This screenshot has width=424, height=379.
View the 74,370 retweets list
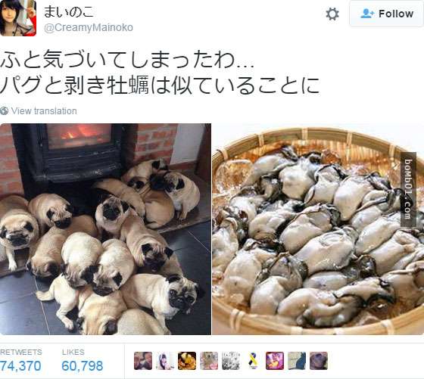(x=21, y=361)
